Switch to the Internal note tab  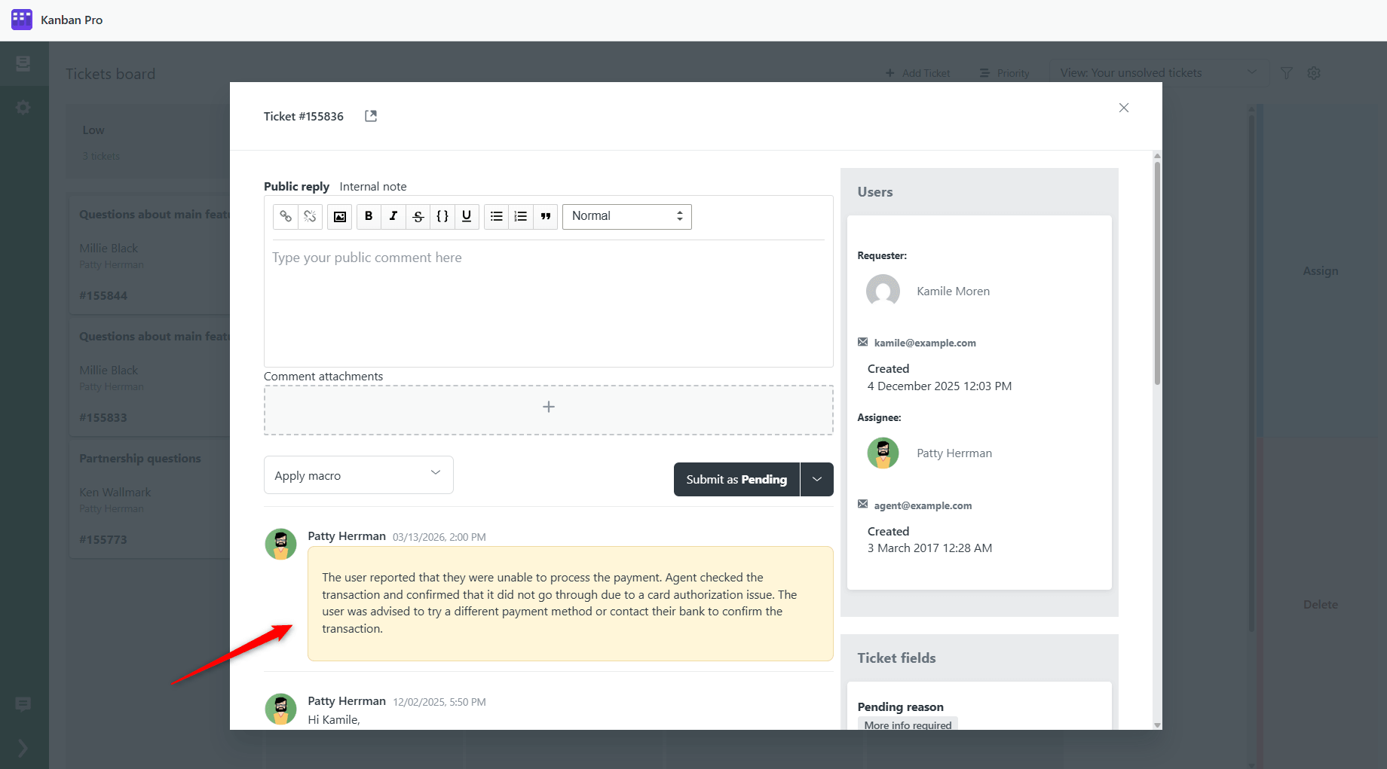pos(373,186)
